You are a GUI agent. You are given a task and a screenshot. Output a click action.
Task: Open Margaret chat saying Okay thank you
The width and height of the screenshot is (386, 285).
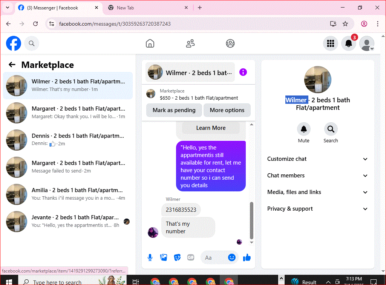pyautogui.click(x=68, y=112)
